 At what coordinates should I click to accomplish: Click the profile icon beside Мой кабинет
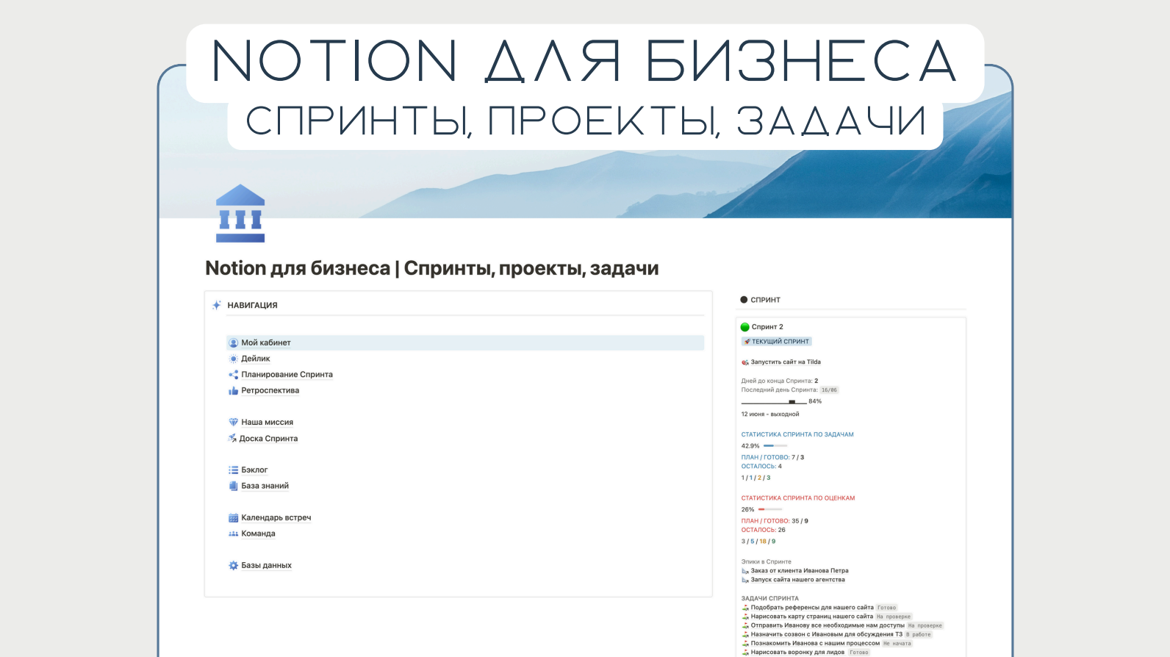pos(233,343)
